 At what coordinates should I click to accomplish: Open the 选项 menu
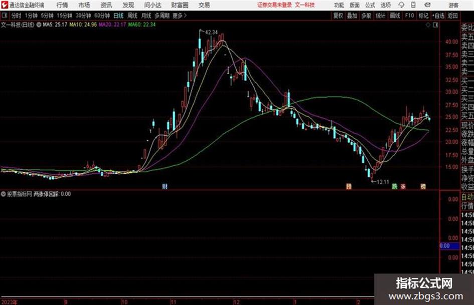point(386,5)
